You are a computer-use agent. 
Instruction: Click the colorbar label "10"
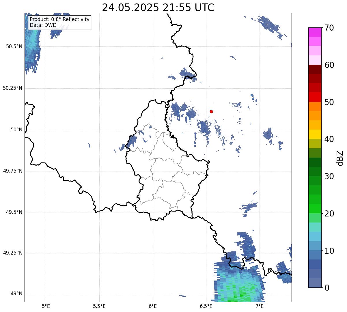[329, 251]
